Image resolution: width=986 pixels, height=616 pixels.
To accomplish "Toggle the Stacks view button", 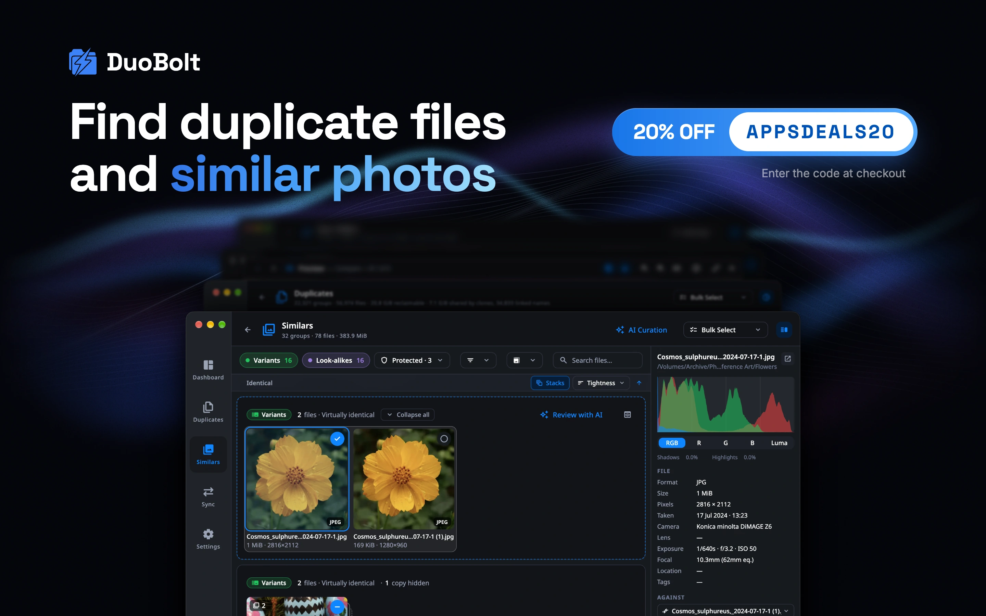I will click(x=550, y=383).
